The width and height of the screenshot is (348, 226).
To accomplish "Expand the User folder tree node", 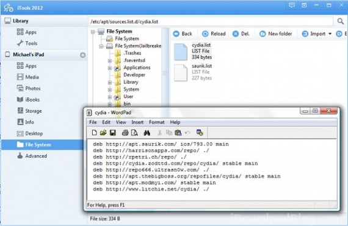I will pos(110,97).
